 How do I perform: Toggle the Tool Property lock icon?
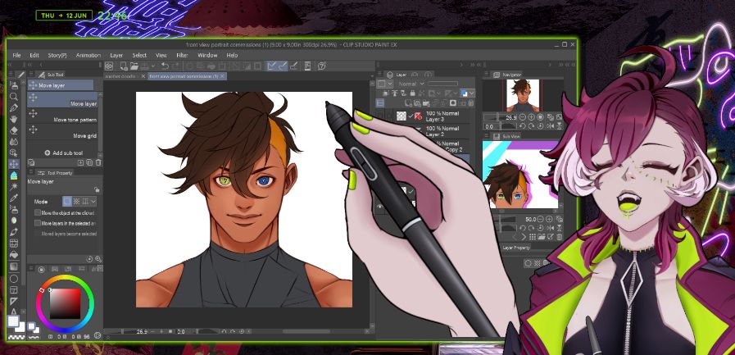tap(97, 189)
